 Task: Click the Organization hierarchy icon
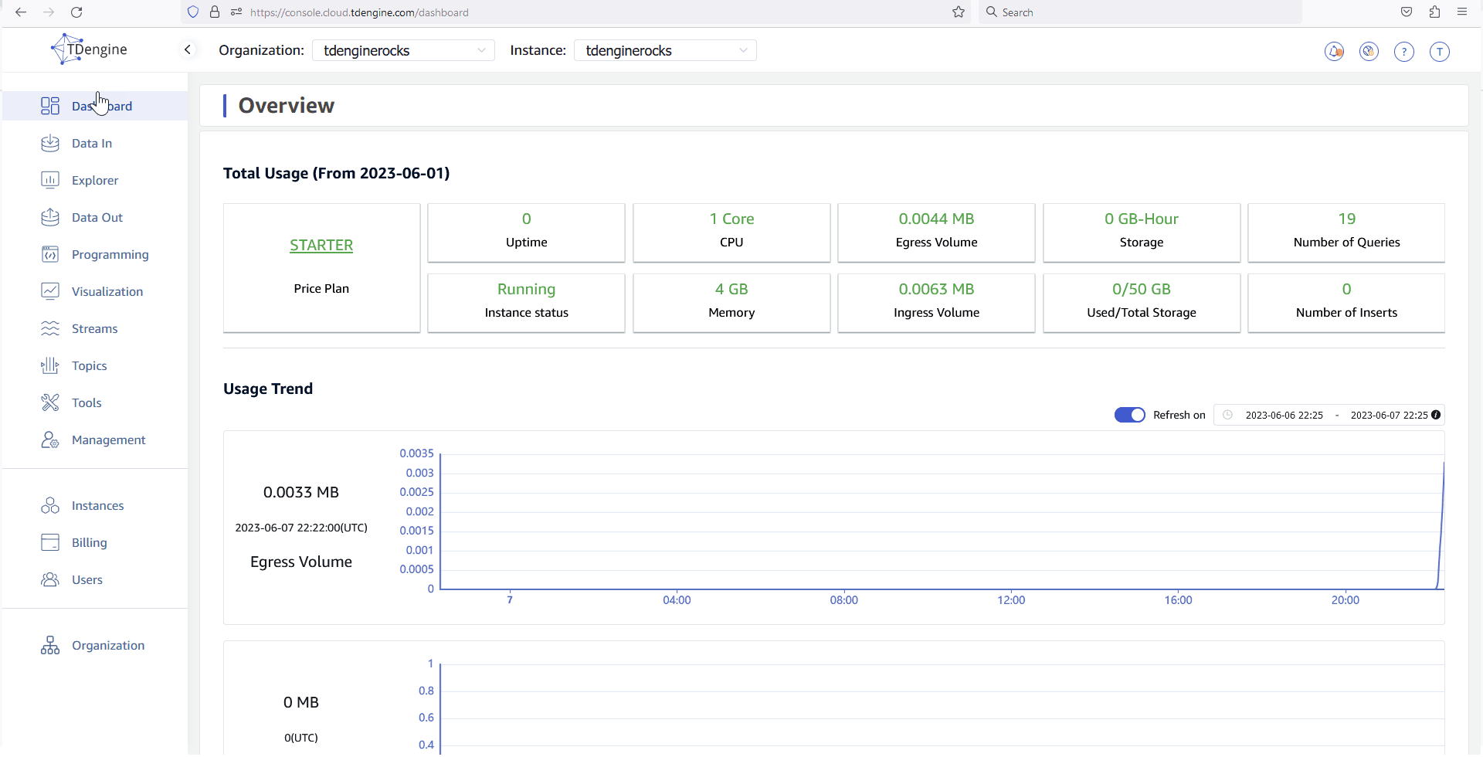point(50,646)
